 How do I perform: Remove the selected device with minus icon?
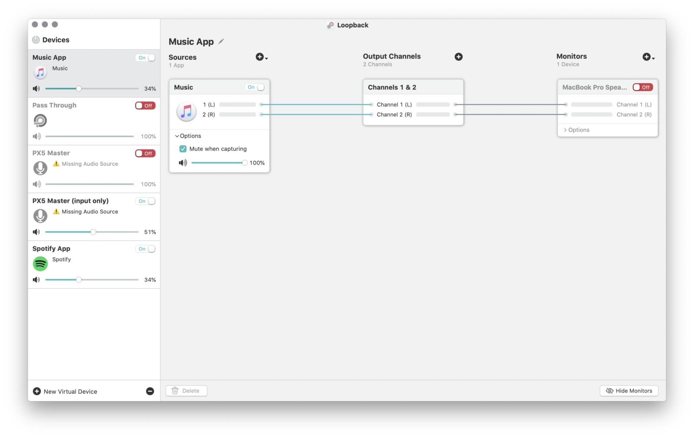[150, 391]
